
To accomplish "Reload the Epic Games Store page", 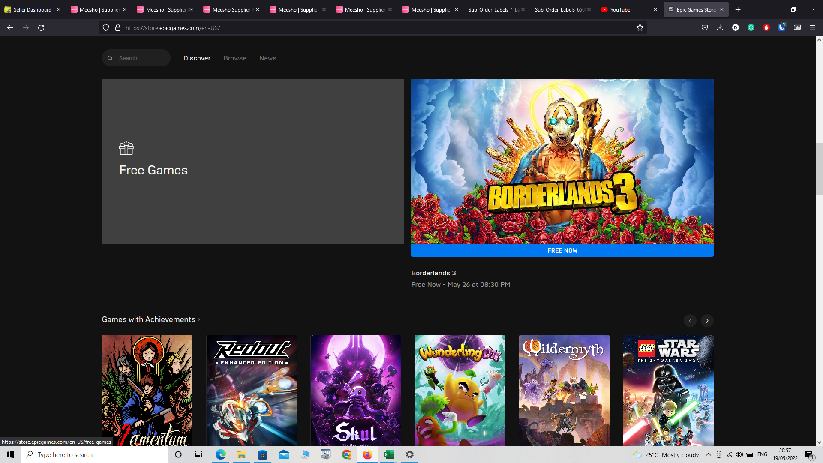I will pyautogui.click(x=41, y=28).
